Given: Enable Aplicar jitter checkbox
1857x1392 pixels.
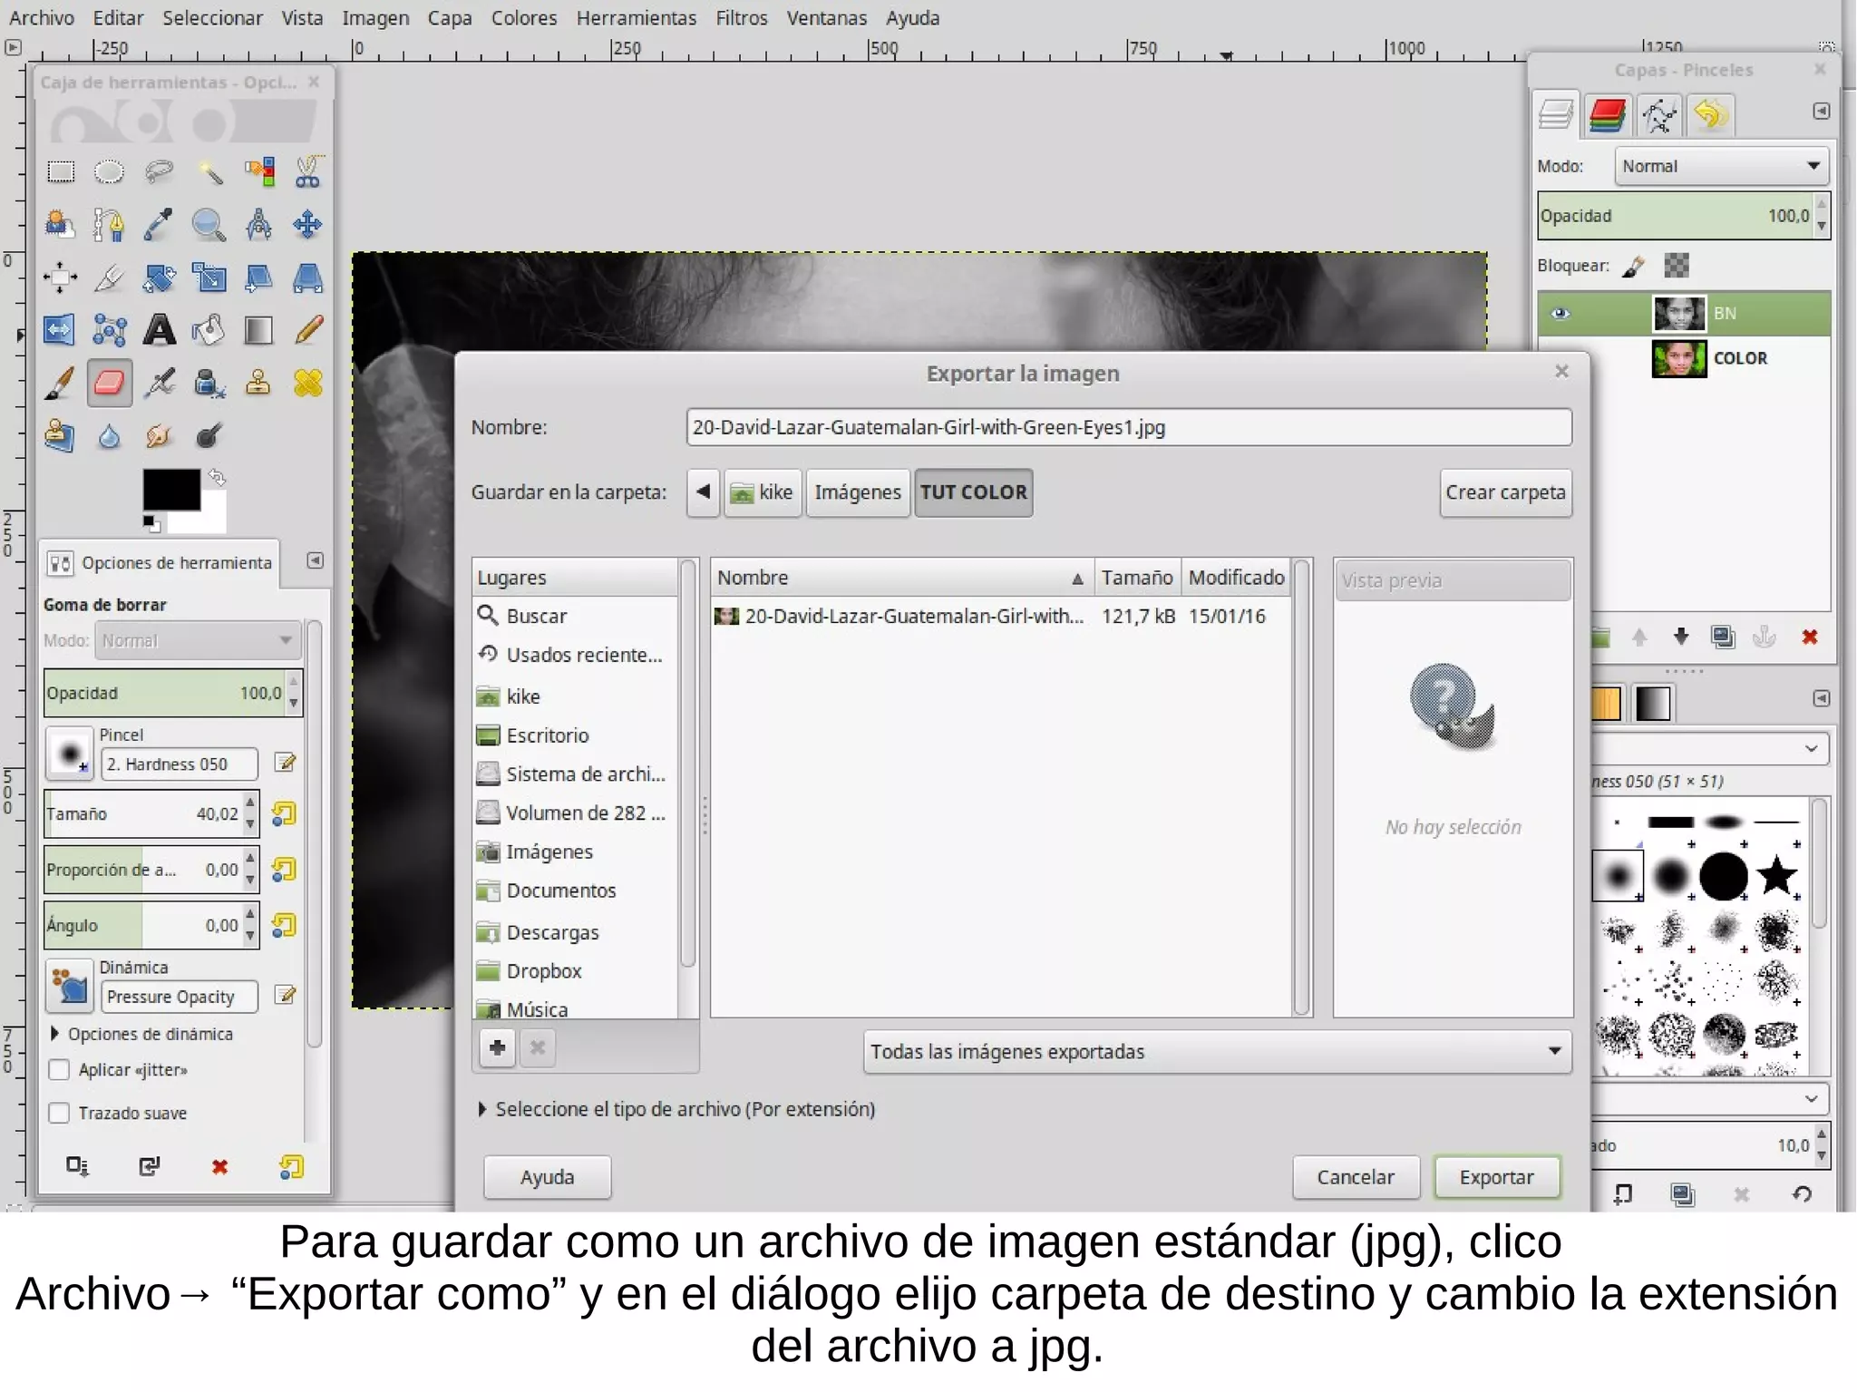Looking at the screenshot, I should tap(60, 1070).
